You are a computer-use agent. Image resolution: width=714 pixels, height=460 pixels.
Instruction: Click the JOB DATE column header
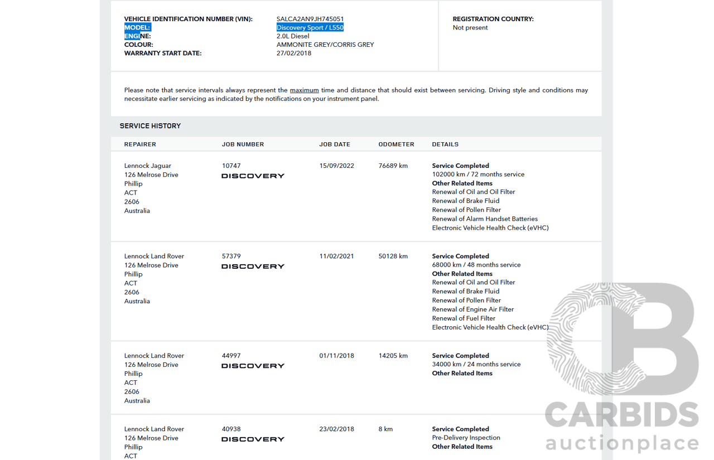coord(335,144)
